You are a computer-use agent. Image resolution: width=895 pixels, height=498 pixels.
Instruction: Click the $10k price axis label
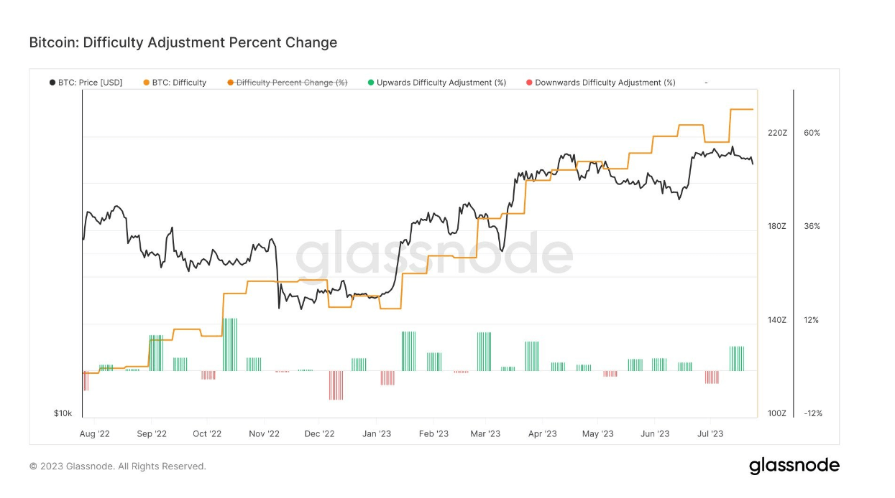pos(63,413)
